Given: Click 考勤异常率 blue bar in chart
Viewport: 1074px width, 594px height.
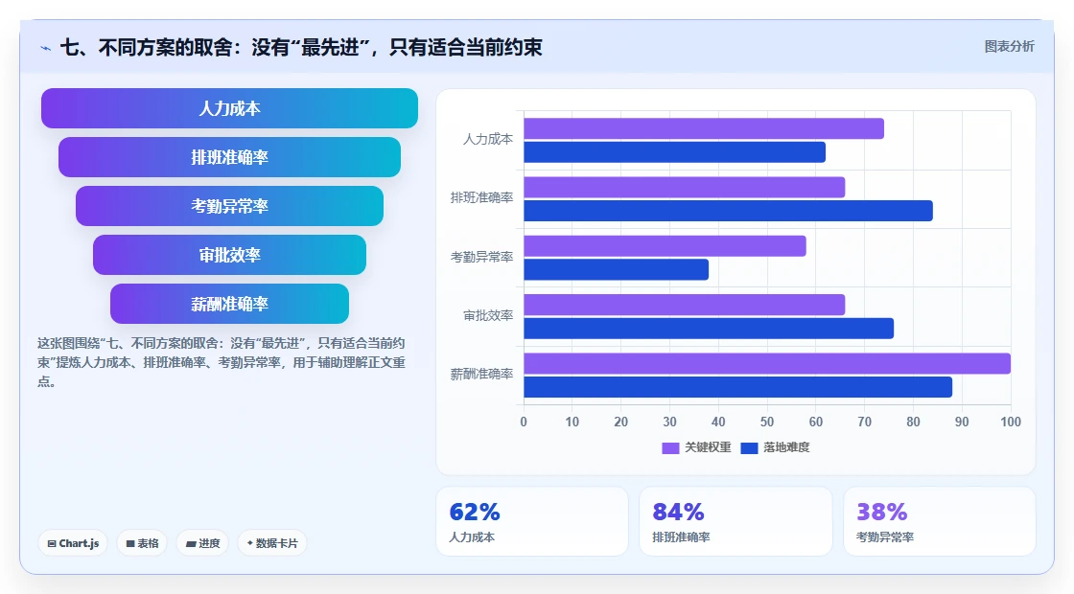Looking at the screenshot, I should pyautogui.click(x=617, y=269).
